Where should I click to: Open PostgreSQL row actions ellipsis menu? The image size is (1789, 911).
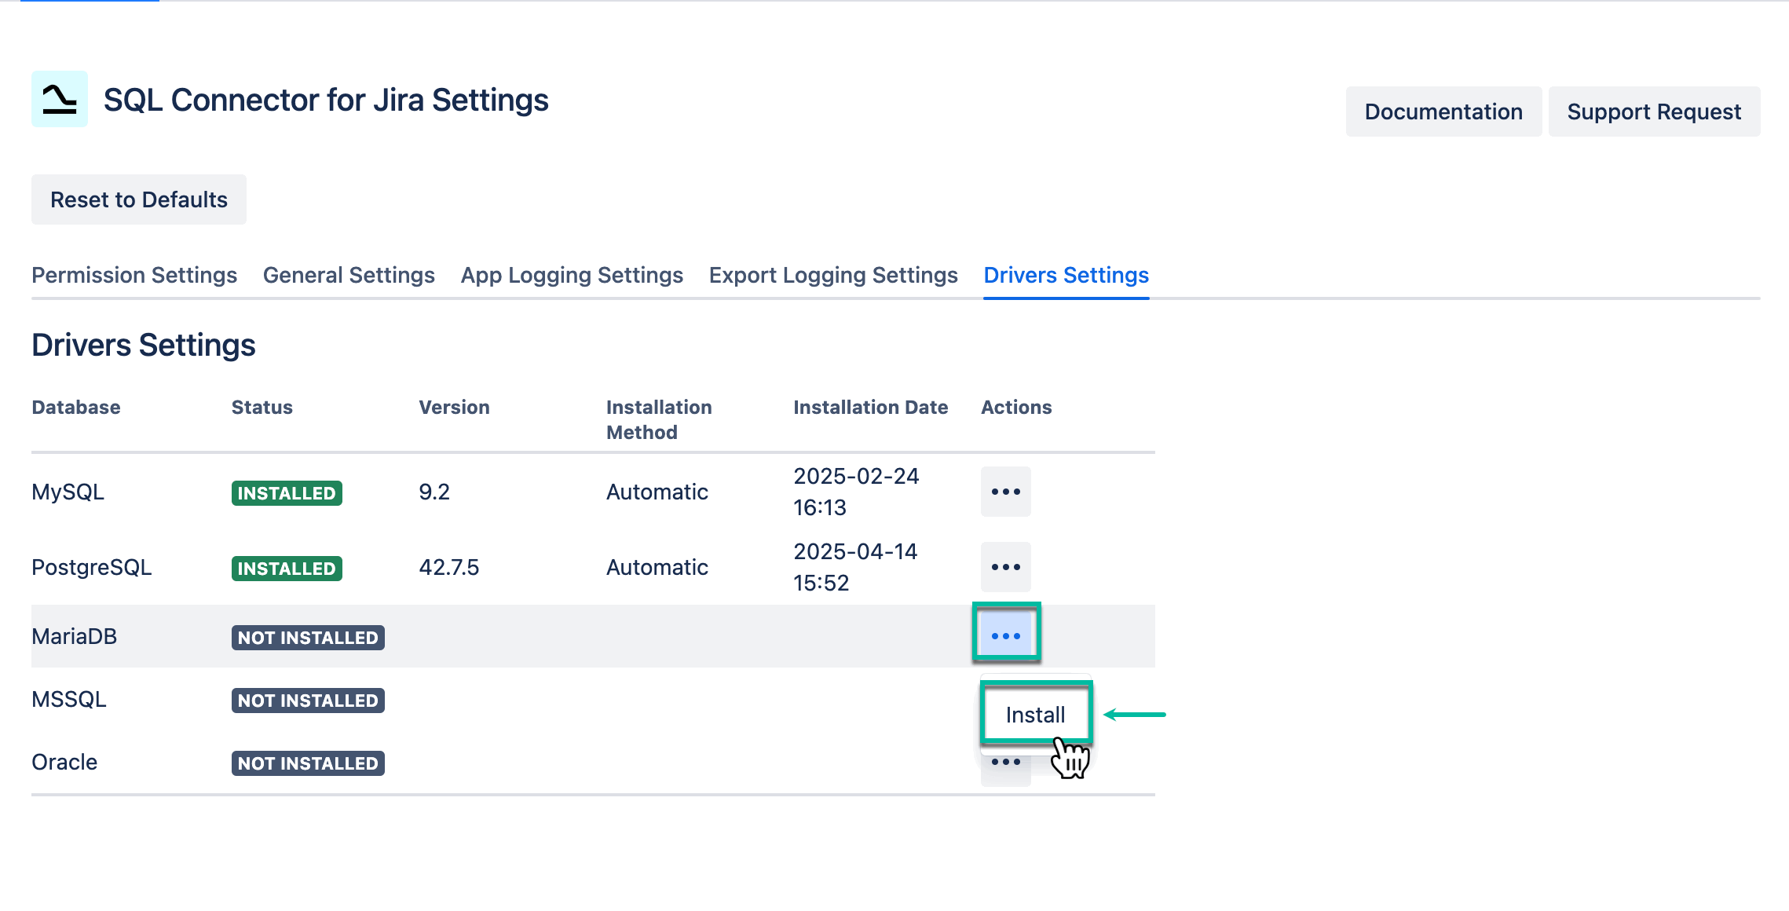1005,567
